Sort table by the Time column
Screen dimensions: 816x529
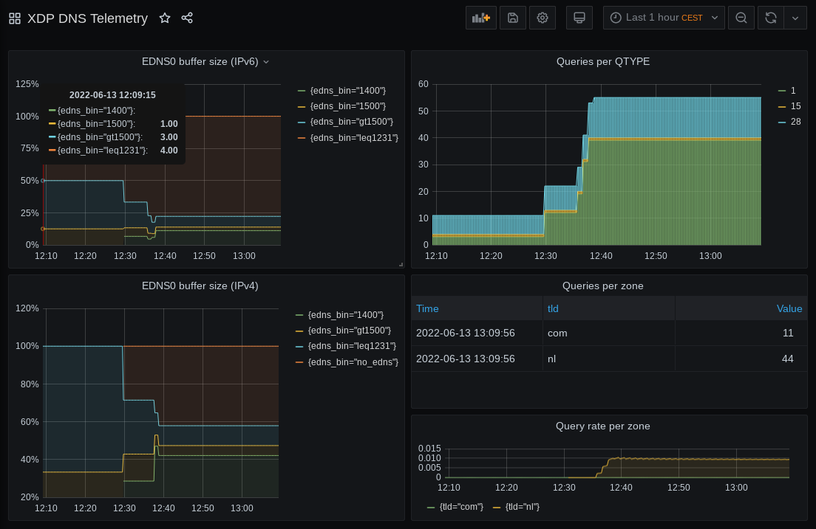click(427, 308)
